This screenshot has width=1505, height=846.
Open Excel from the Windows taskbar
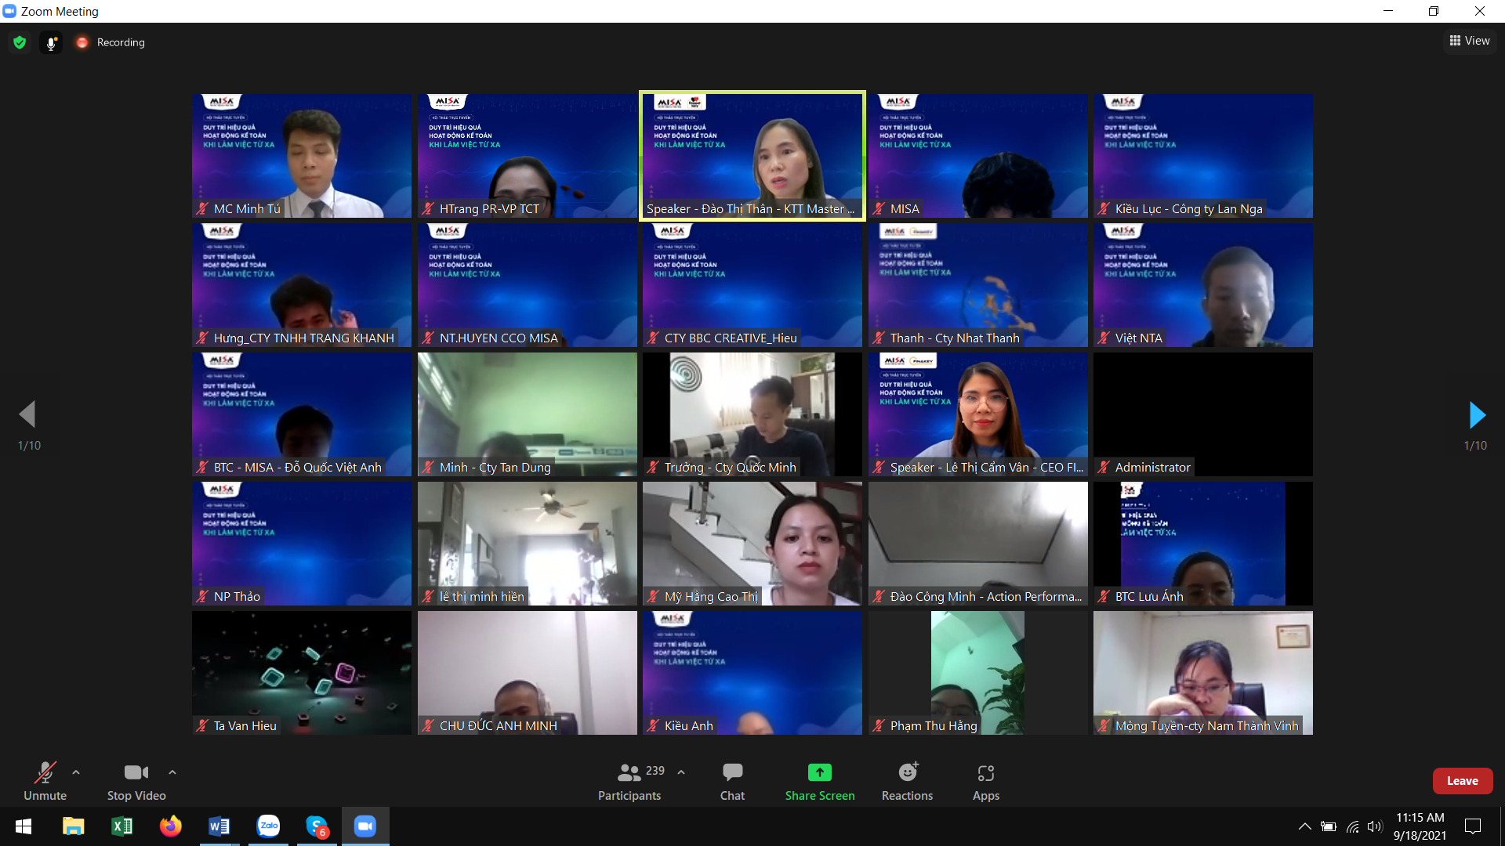pyautogui.click(x=122, y=826)
